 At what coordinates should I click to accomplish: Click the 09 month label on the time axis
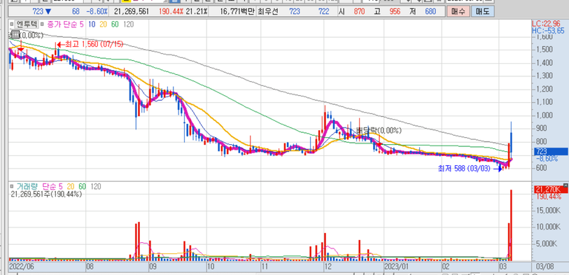tap(153, 267)
